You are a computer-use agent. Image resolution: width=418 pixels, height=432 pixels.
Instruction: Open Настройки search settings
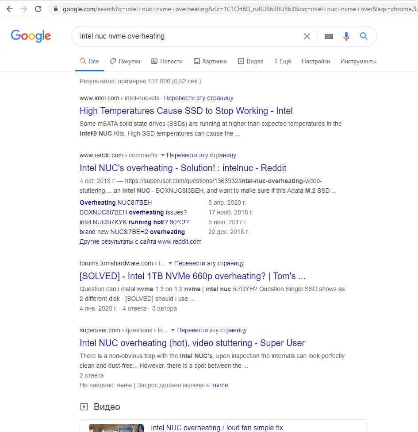tap(316, 61)
